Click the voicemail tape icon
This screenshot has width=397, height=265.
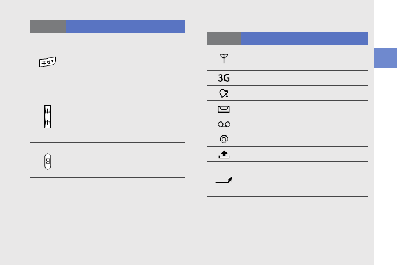(x=224, y=124)
